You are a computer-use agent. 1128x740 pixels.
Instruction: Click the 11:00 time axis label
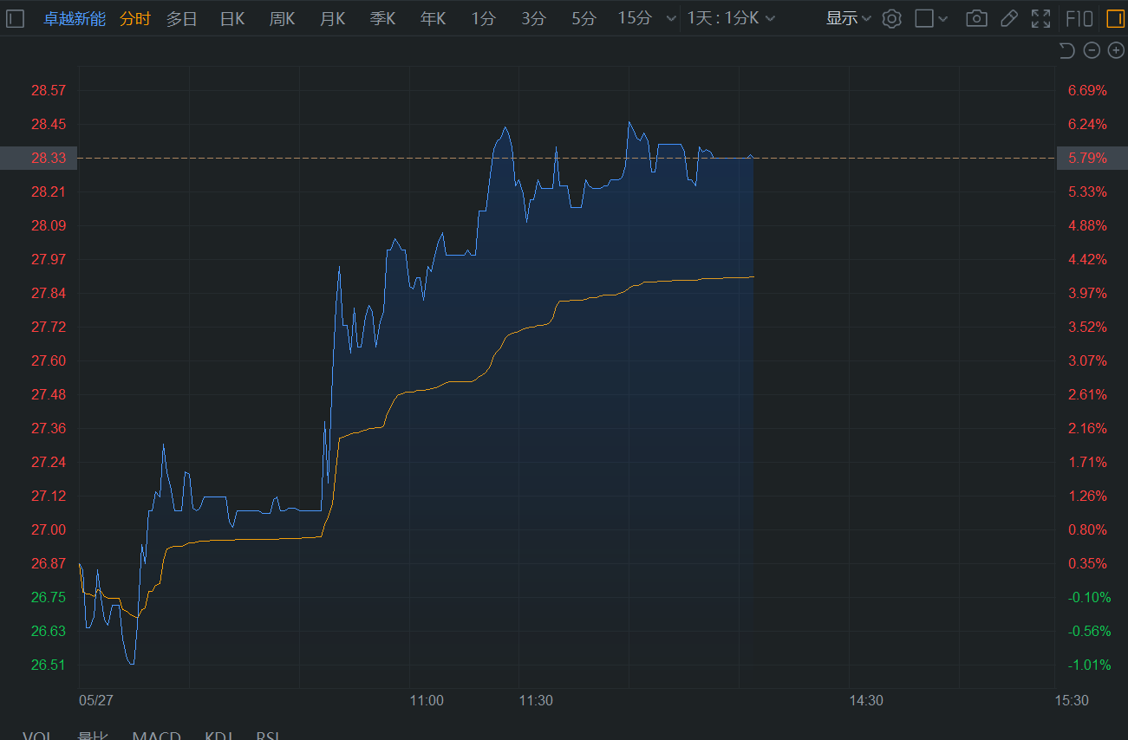click(427, 700)
